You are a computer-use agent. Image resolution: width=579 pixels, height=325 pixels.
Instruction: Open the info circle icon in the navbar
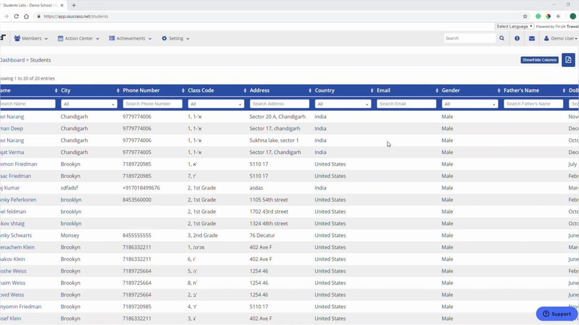[517, 38]
